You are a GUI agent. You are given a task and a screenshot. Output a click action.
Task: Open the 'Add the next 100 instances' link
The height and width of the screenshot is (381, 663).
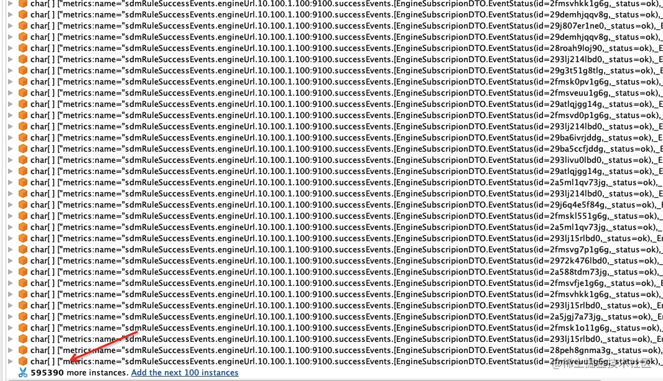[185, 372]
